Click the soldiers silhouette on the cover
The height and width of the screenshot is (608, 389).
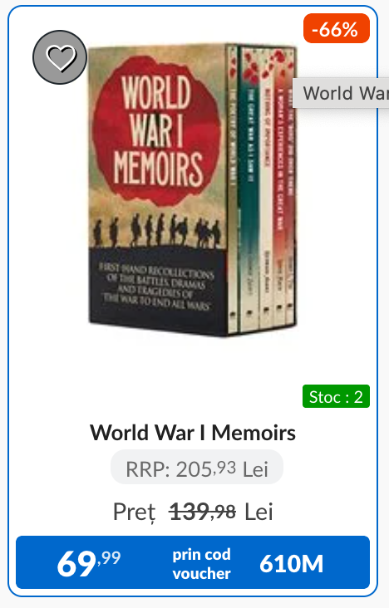pyautogui.click(x=157, y=230)
